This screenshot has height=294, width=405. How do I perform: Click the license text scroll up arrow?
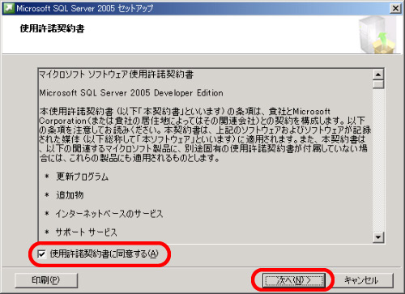pyautogui.click(x=378, y=75)
